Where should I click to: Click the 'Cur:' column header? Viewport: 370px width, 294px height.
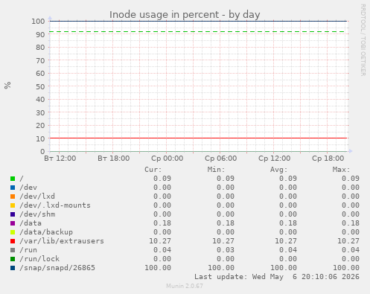(x=153, y=170)
